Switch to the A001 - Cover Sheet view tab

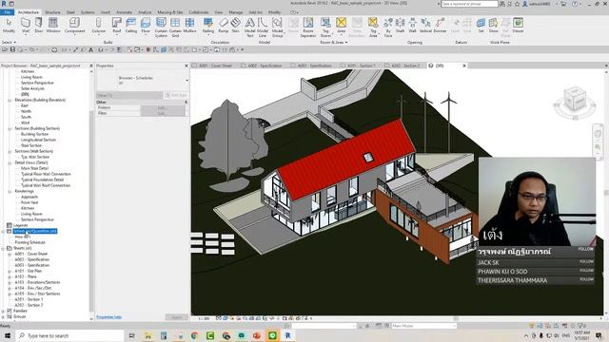pyautogui.click(x=215, y=66)
